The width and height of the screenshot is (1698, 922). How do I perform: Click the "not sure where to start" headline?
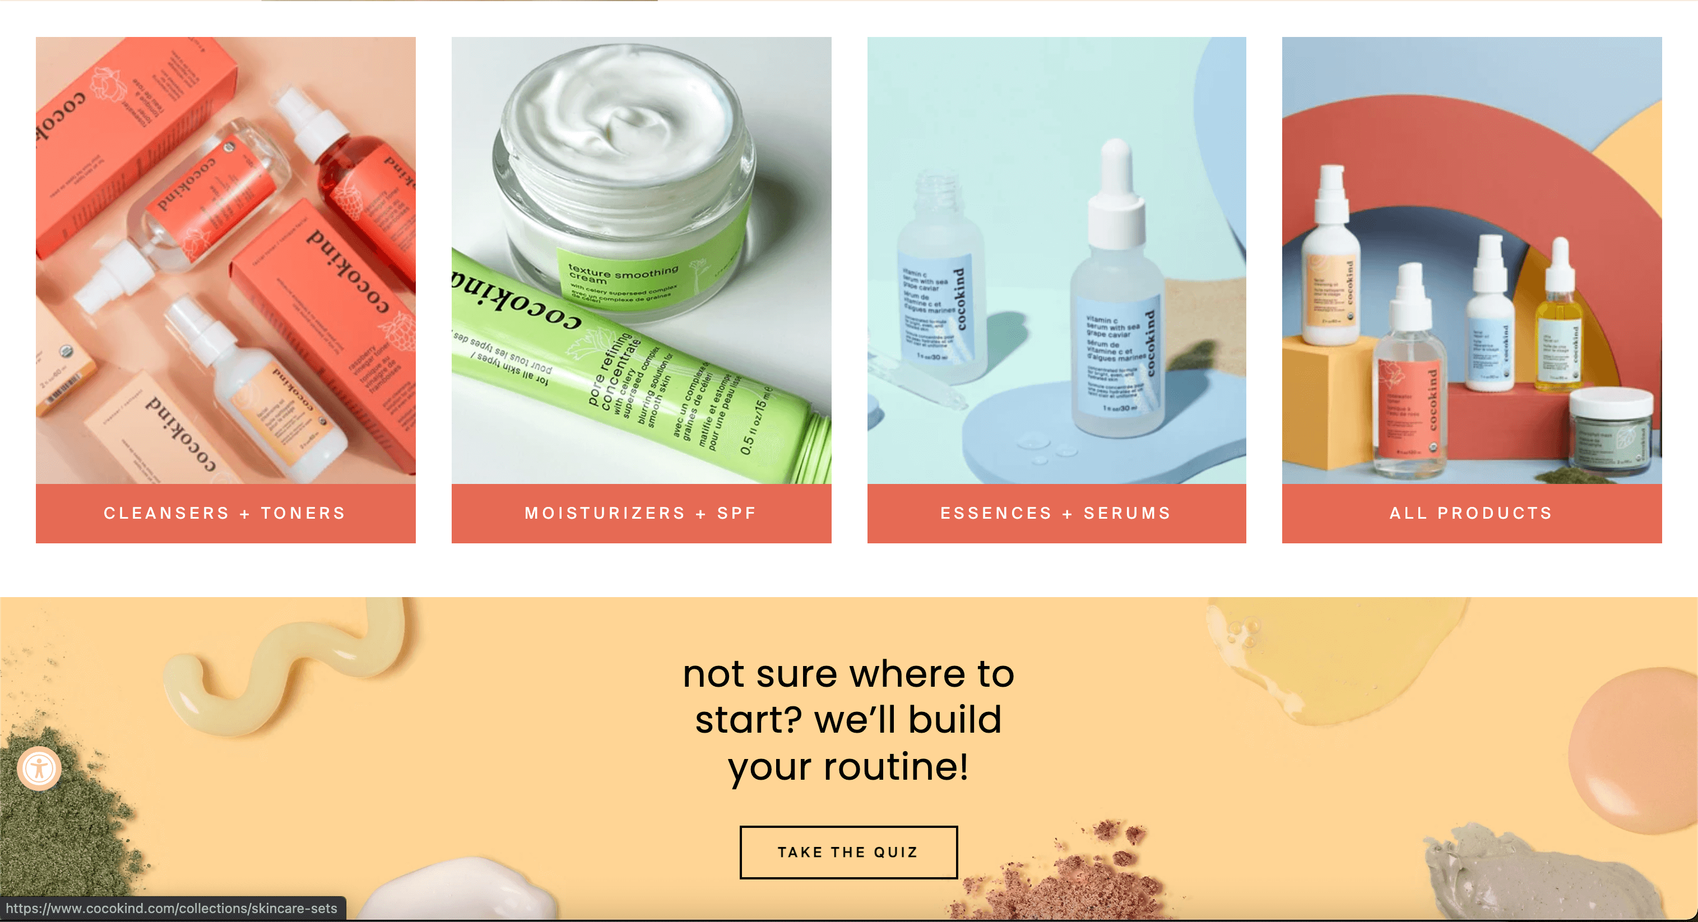(x=848, y=720)
